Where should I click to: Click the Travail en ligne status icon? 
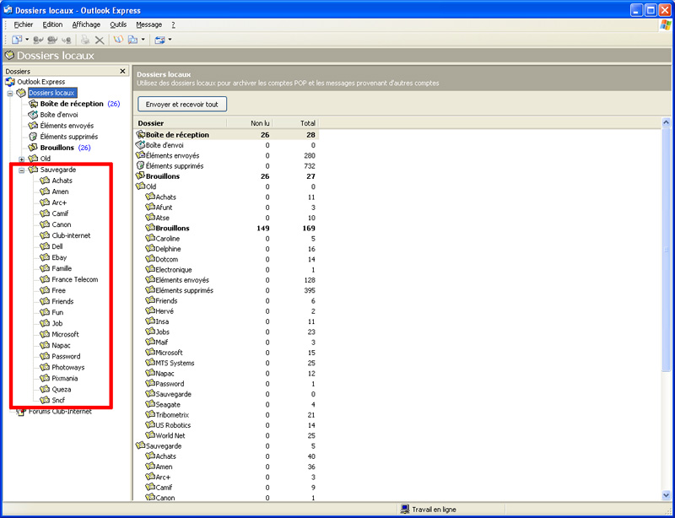pos(405,510)
